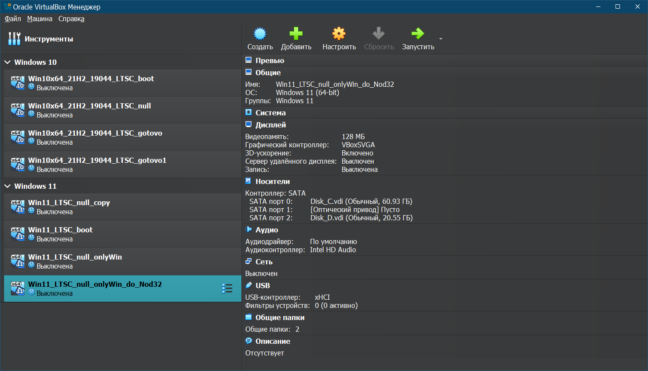The width and height of the screenshot is (648, 371).
Task: Click power state icon under Win10x64_21H2_19044_LTSC_gotovo
Action: click(x=31, y=142)
